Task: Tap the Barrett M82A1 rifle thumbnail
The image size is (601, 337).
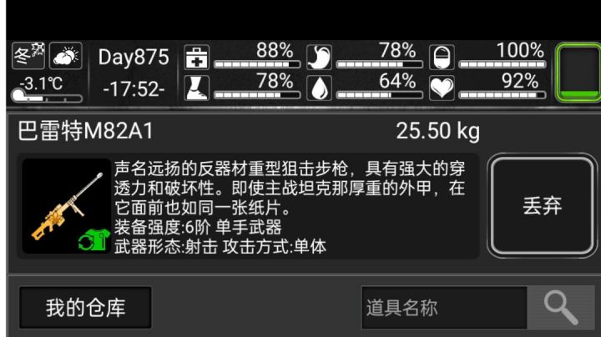Action: [66, 206]
